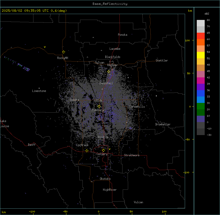Screen dimensions: 220x215
Task: Pick the magenta 39-42 dBZ legend band
Action: click(x=201, y=80)
